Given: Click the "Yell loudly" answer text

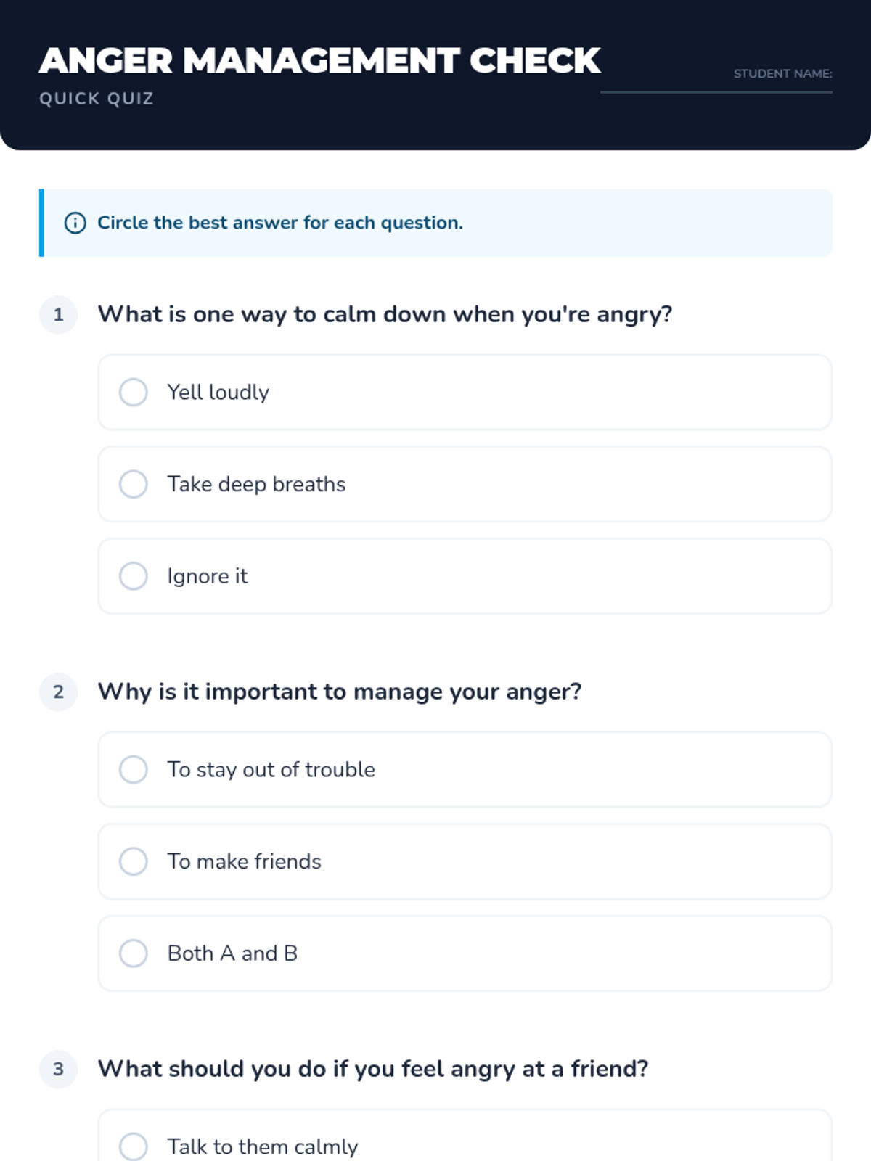Looking at the screenshot, I should [218, 392].
